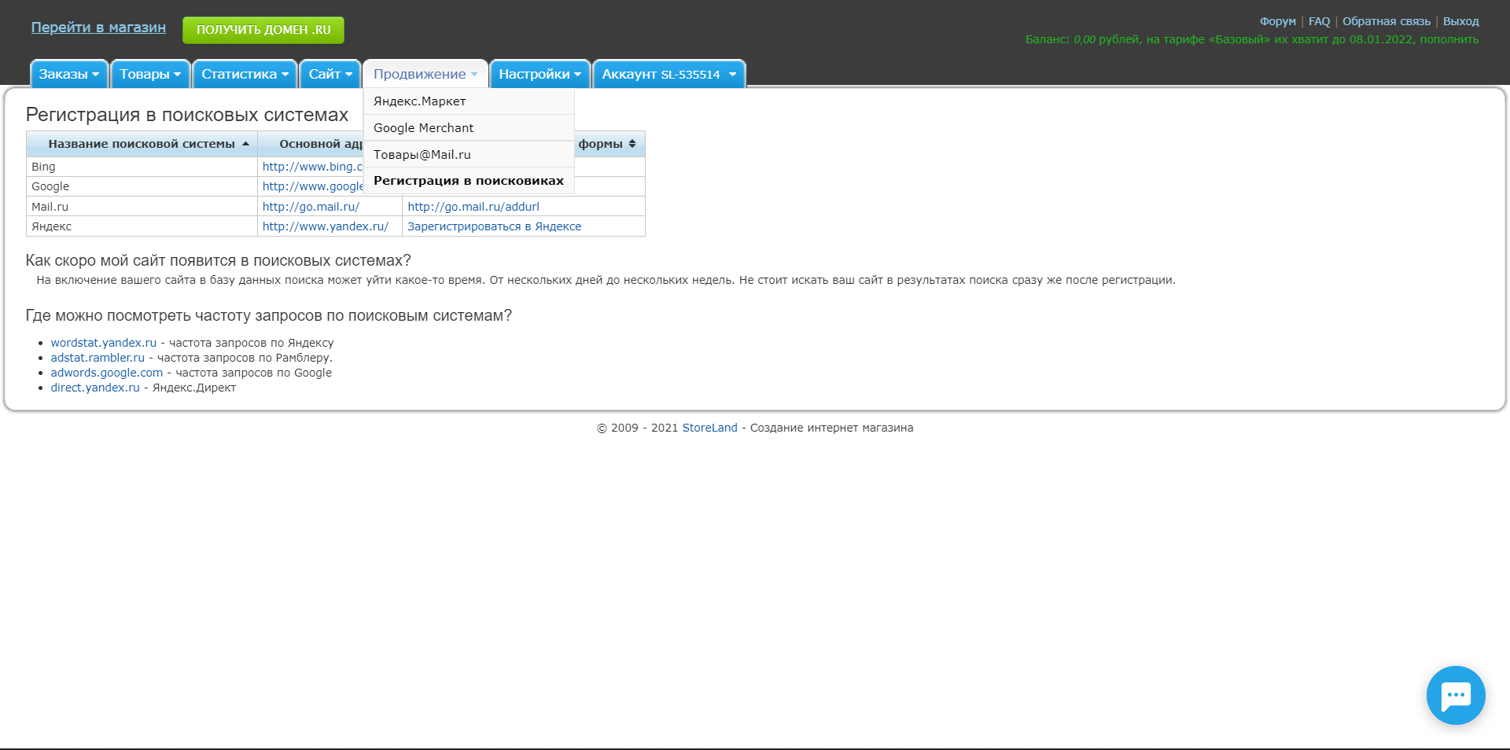Visit the wordstat.yandex.ru link
Viewport: 1510px width, 750px height.
click(104, 343)
